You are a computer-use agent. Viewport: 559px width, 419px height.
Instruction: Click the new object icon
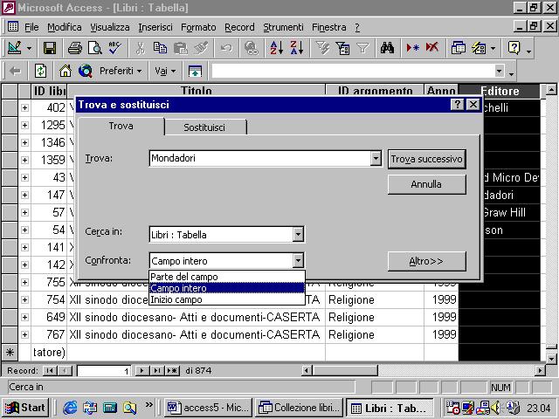479,48
